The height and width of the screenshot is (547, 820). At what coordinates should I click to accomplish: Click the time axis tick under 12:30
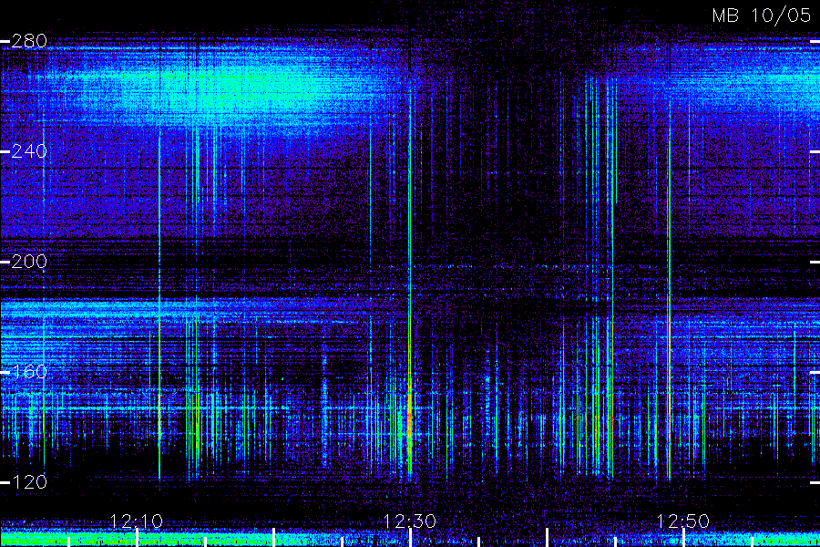[411, 538]
